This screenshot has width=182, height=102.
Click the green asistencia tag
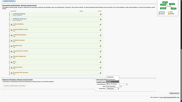pos(163,5)
